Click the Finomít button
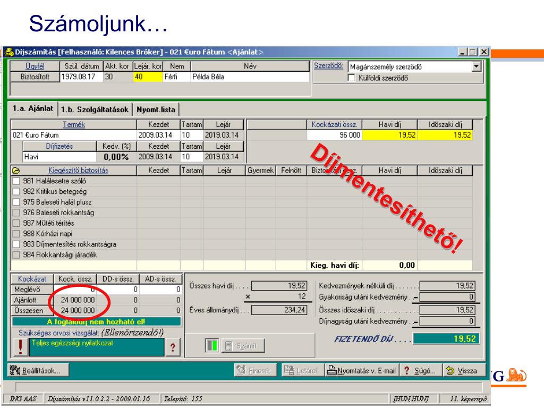 click(x=256, y=370)
